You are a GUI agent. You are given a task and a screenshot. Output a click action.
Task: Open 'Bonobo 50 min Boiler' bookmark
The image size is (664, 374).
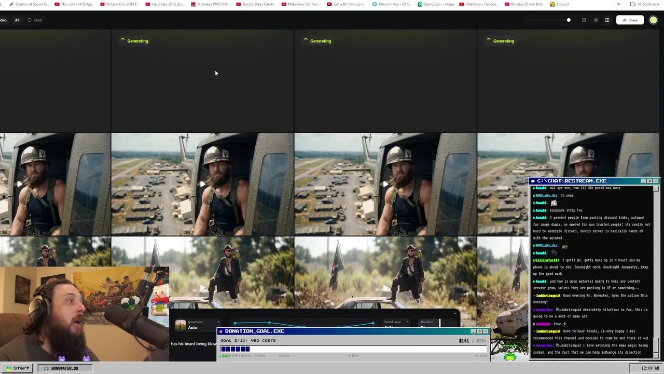(524, 4)
